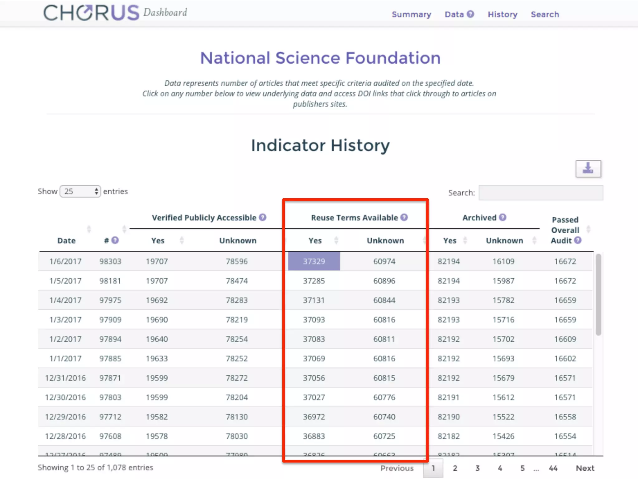The height and width of the screenshot is (479, 638).
Task: Click Reuse Yes value 37285
Action: pyautogui.click(x=314, y=281)
